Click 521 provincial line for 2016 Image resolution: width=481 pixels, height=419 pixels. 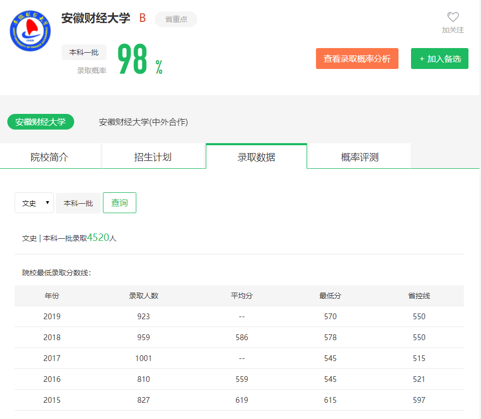pos(419,379)
